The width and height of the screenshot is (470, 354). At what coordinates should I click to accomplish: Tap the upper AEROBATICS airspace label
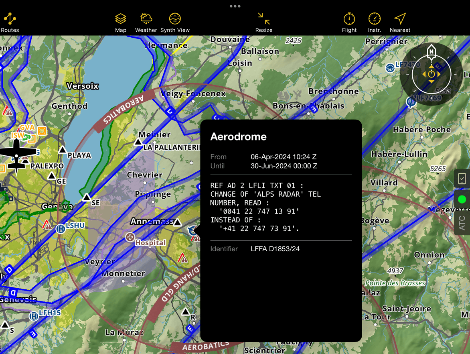pos(124,110)
